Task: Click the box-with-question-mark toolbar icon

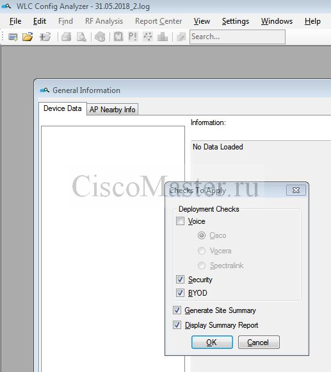Action: point(100,37)
